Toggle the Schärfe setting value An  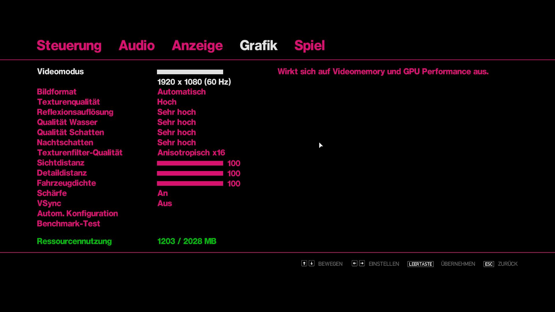pyautogui.click(x=162, y=193)
